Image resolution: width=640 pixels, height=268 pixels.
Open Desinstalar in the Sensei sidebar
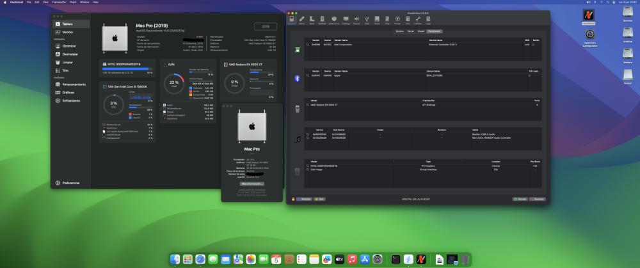71,54
